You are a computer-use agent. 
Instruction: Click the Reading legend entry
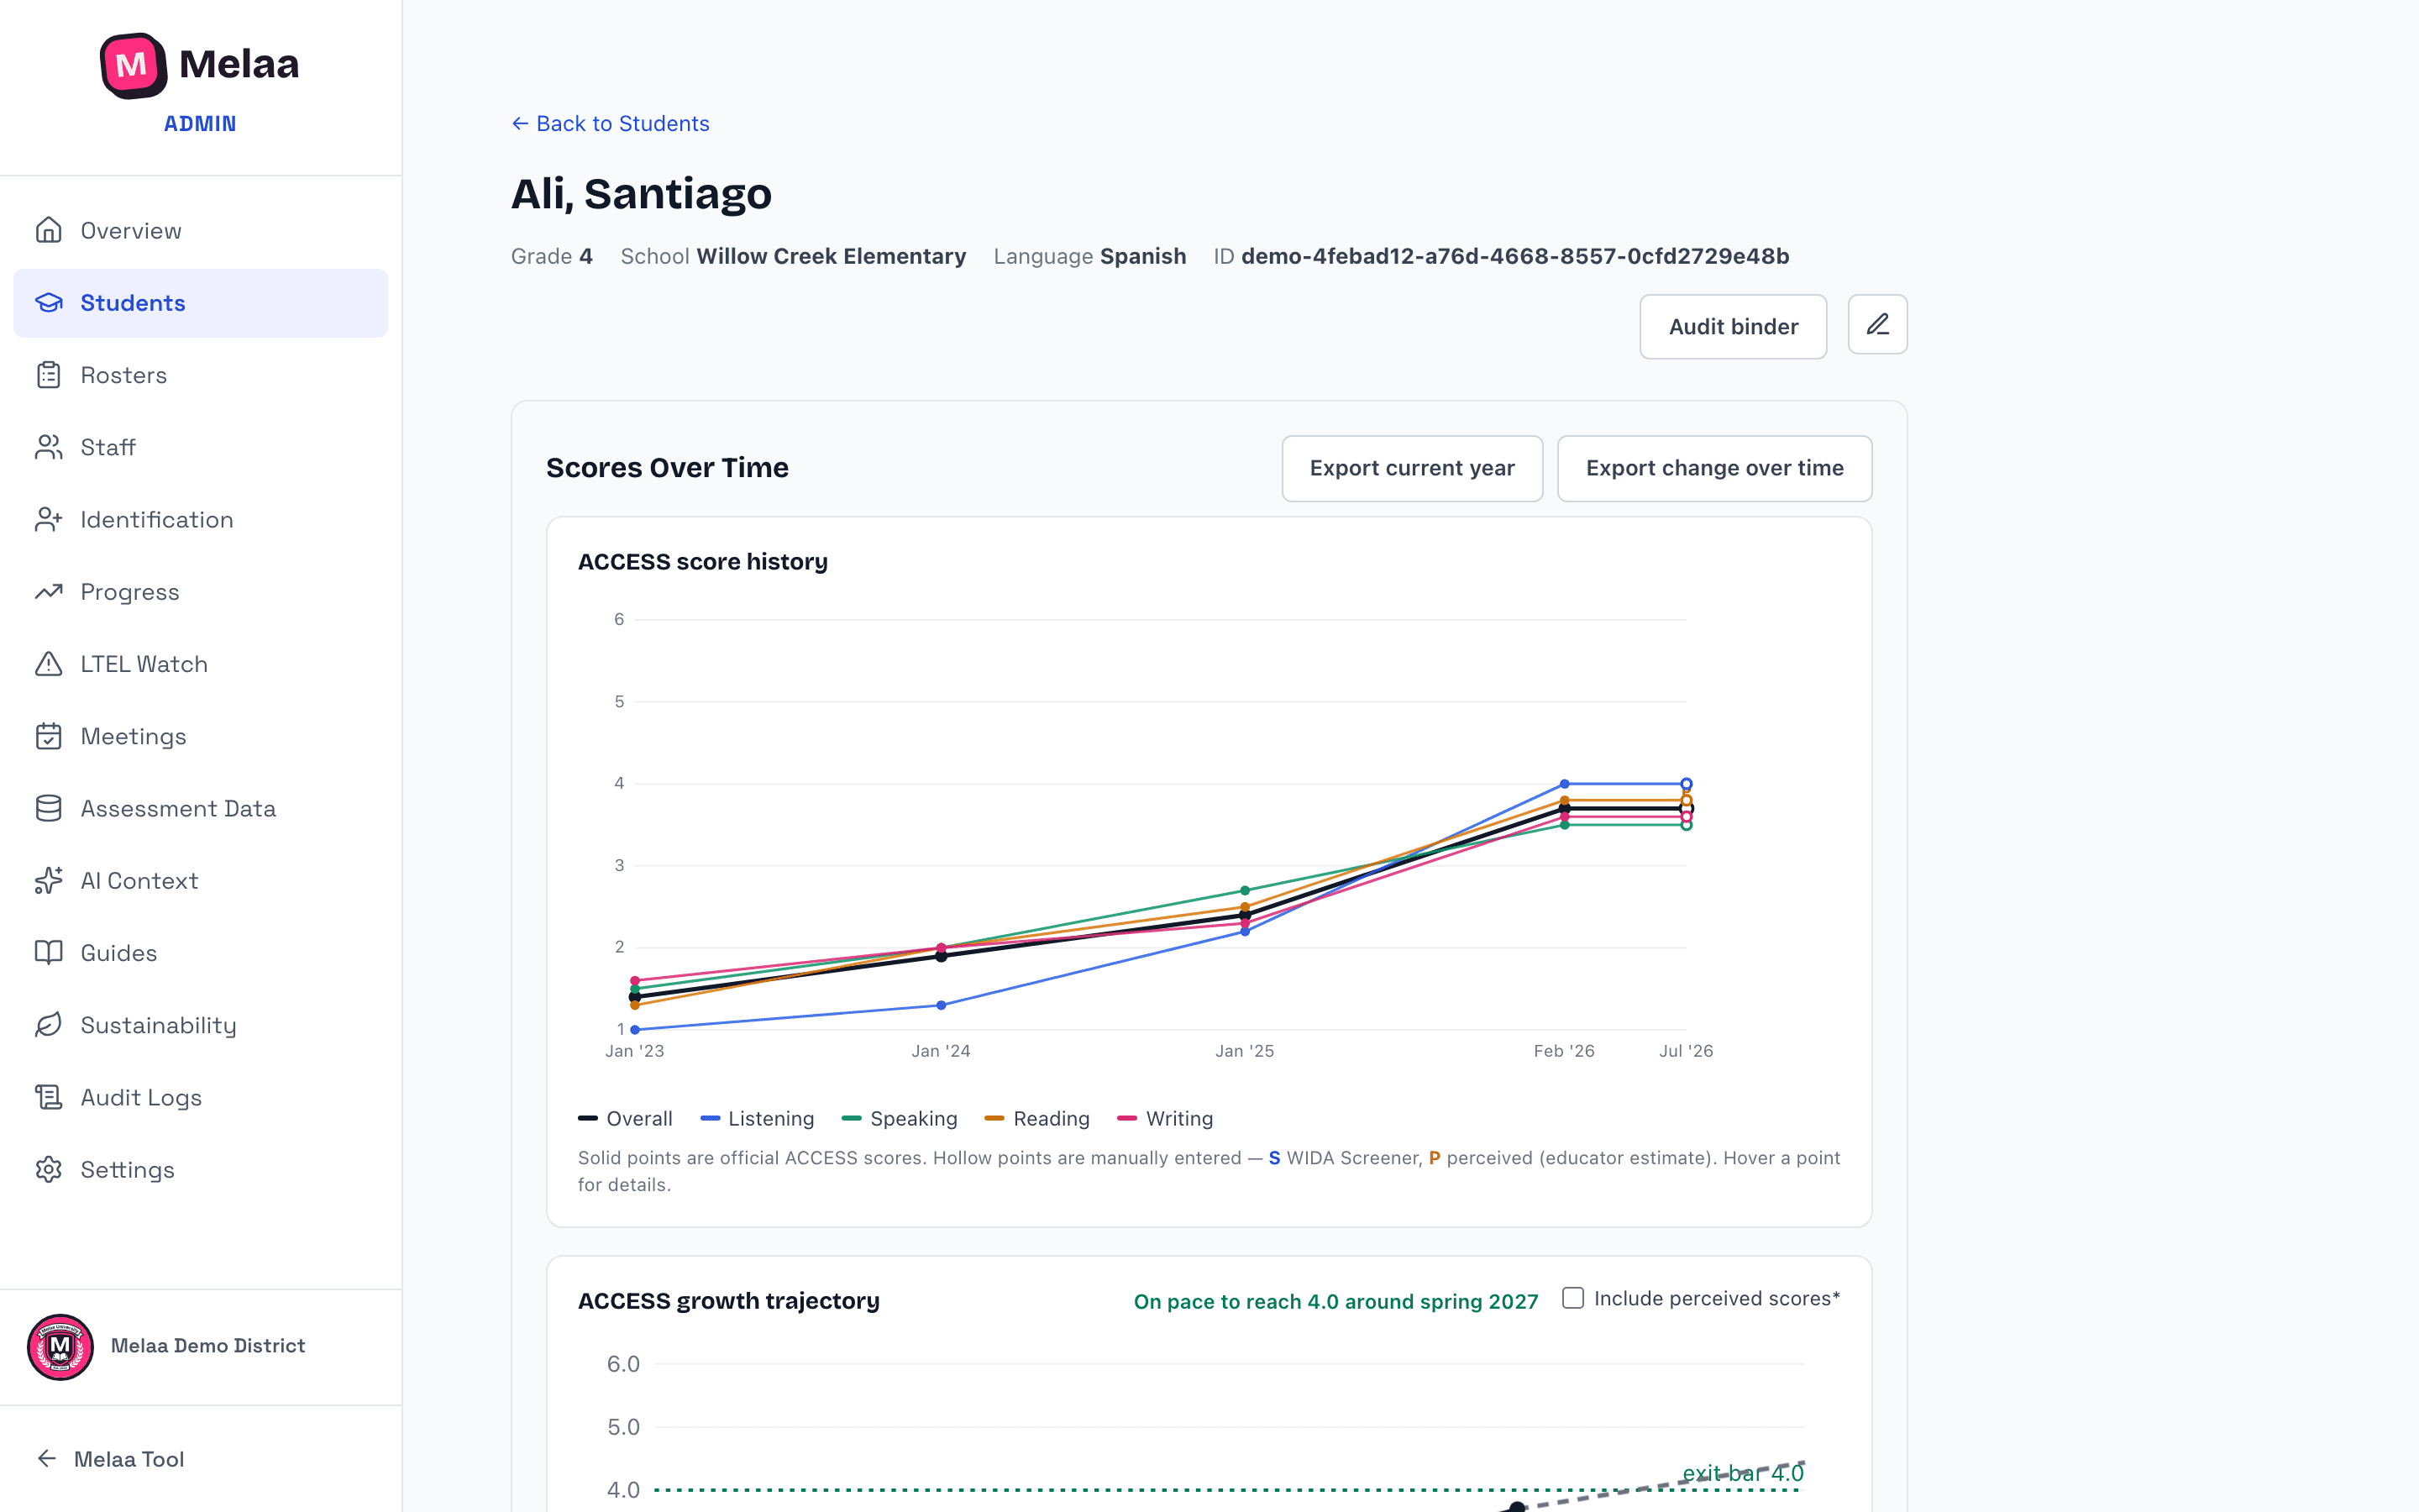(1036, 1119)
